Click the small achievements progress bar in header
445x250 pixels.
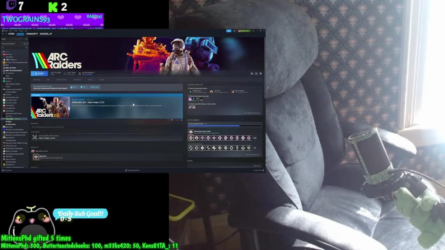(x=90, y=74)
